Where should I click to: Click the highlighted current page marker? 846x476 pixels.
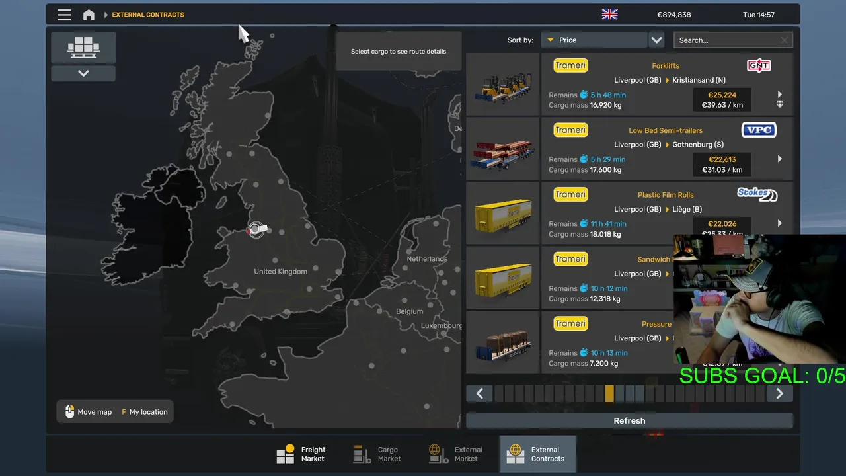point(609,394)
